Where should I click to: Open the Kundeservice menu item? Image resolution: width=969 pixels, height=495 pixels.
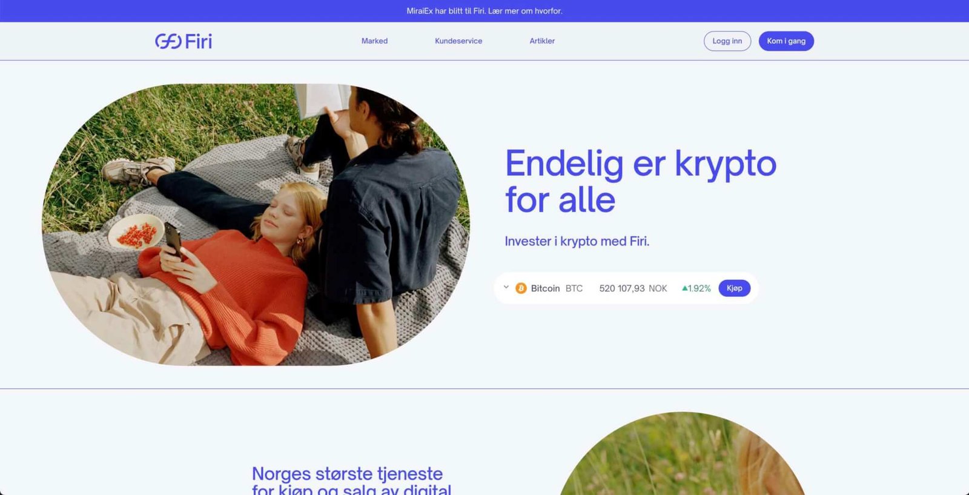tap(458, 41)
